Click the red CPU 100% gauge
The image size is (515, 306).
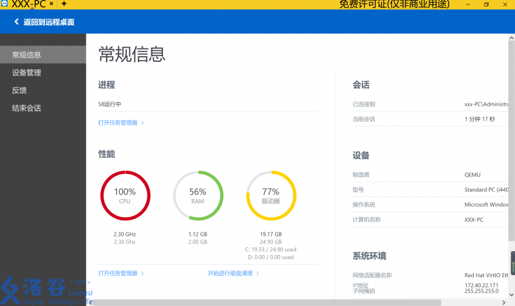125,195
